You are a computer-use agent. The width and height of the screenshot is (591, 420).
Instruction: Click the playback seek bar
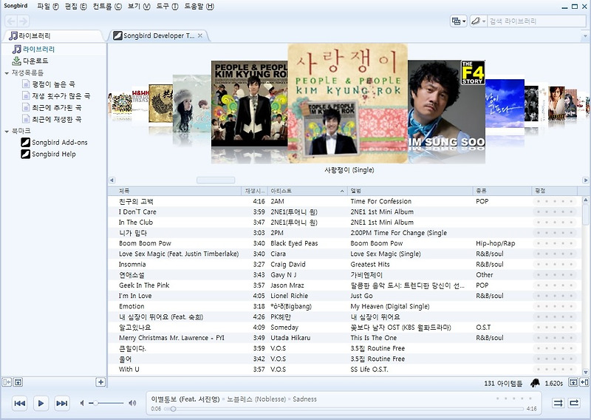click(344, 409)
